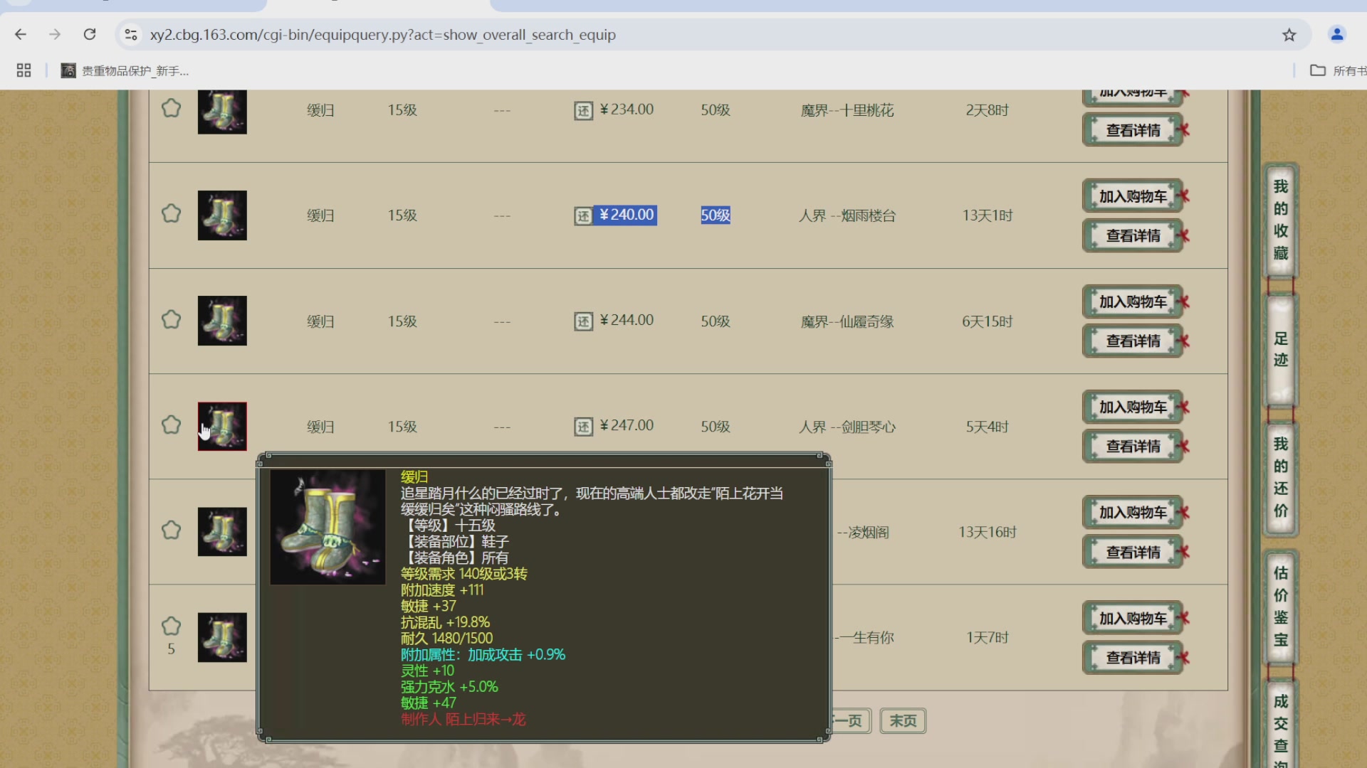Image resolution: width=1367 pixels, height=768 pixels.
Task: Click remaining time 13天16时
Action: 987,532
